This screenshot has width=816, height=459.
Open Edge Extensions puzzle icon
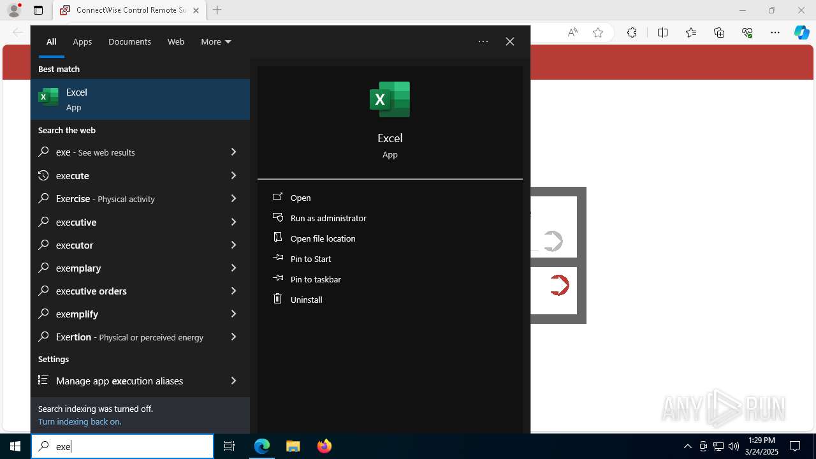(632, 33)
